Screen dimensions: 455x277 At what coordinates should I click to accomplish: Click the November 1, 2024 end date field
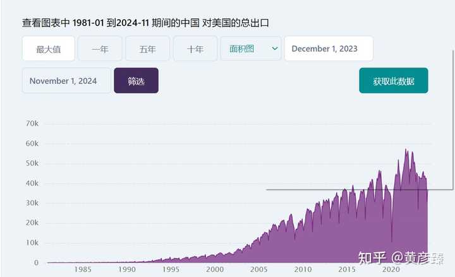point(66,81)
